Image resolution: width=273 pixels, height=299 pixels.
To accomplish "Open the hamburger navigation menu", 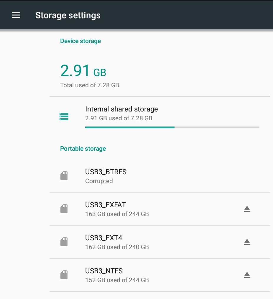I will click(16, 15).
